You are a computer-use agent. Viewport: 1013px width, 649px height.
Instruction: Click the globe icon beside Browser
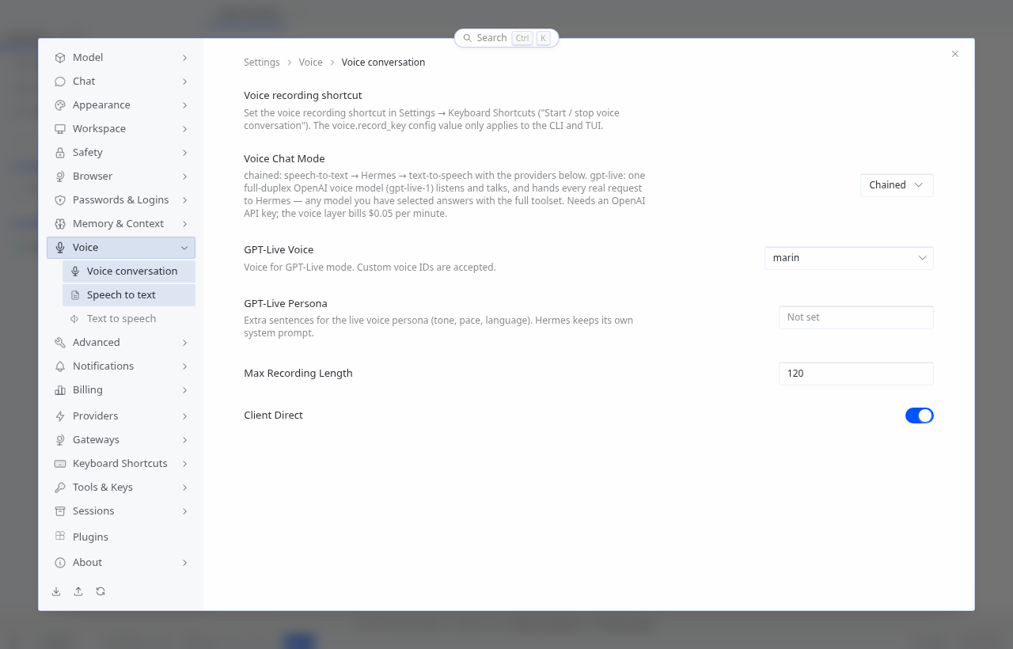[60, 176]
